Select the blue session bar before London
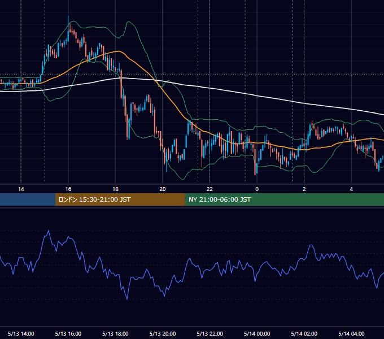Screen dimensions: 384x339 point(28,199)
